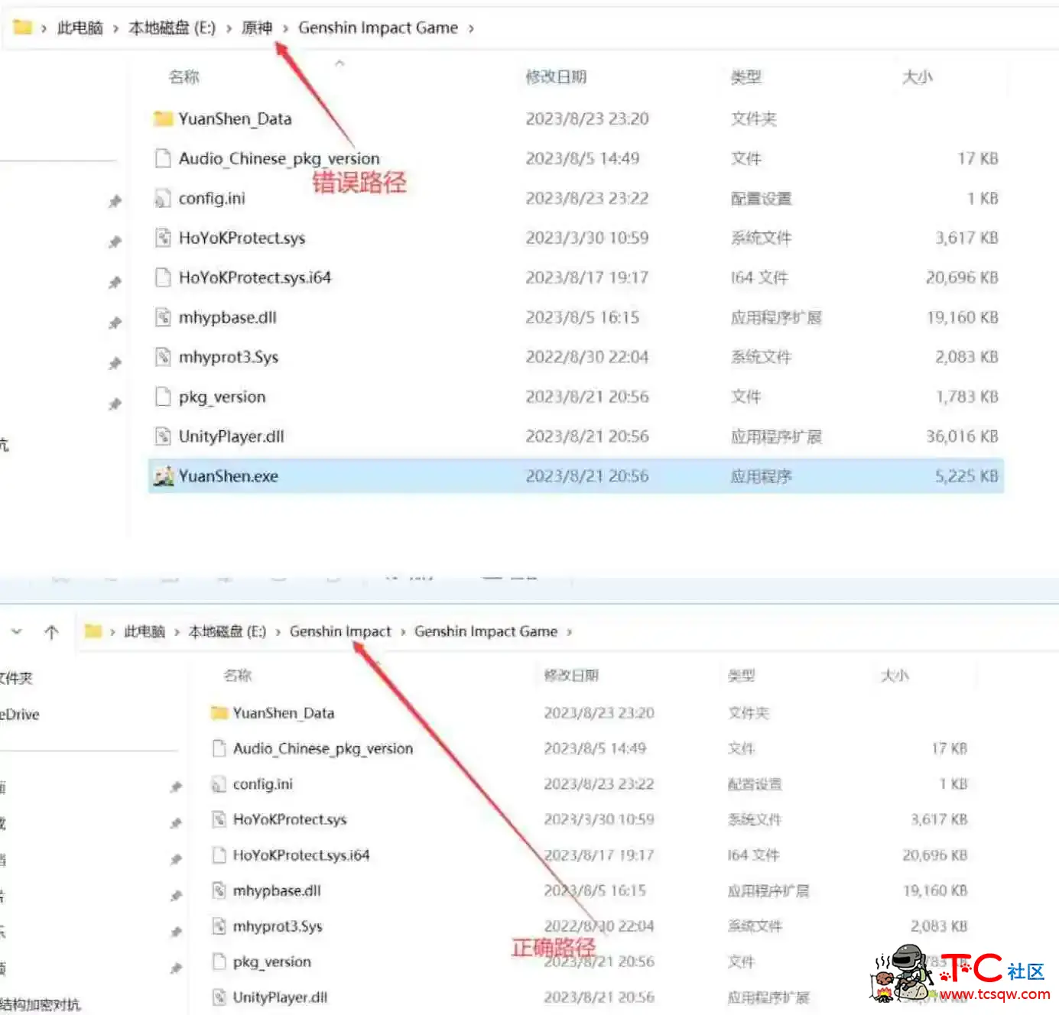1059x1015 pixels.
Task: Select mhypbase.dll name in E:\Genshin Impact window
Action: coord(277,890)
